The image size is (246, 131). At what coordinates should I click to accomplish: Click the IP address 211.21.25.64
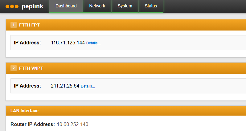(65, 86)
